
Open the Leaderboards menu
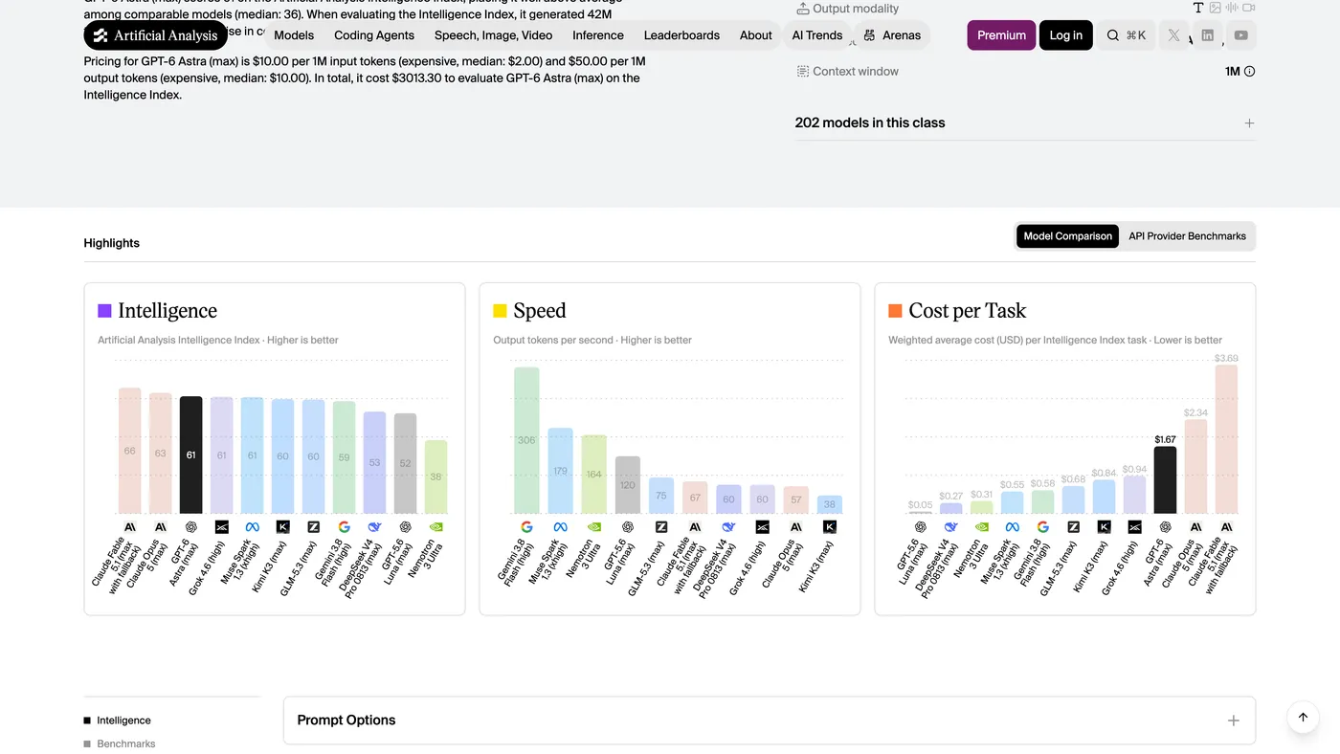tap(681, 35)
